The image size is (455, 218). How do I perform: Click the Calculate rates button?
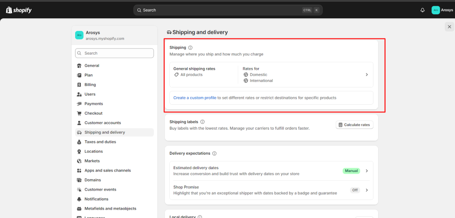tap(354, 125)
